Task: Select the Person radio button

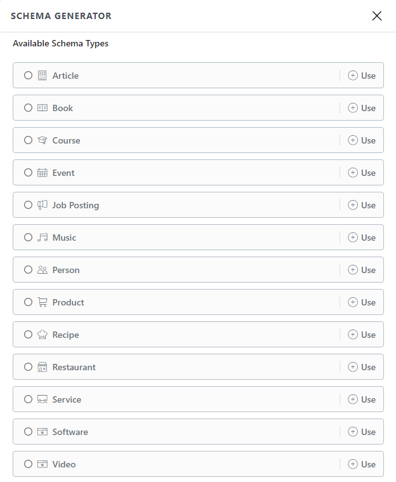Action: pyautogui.click(x=29, y=270)
